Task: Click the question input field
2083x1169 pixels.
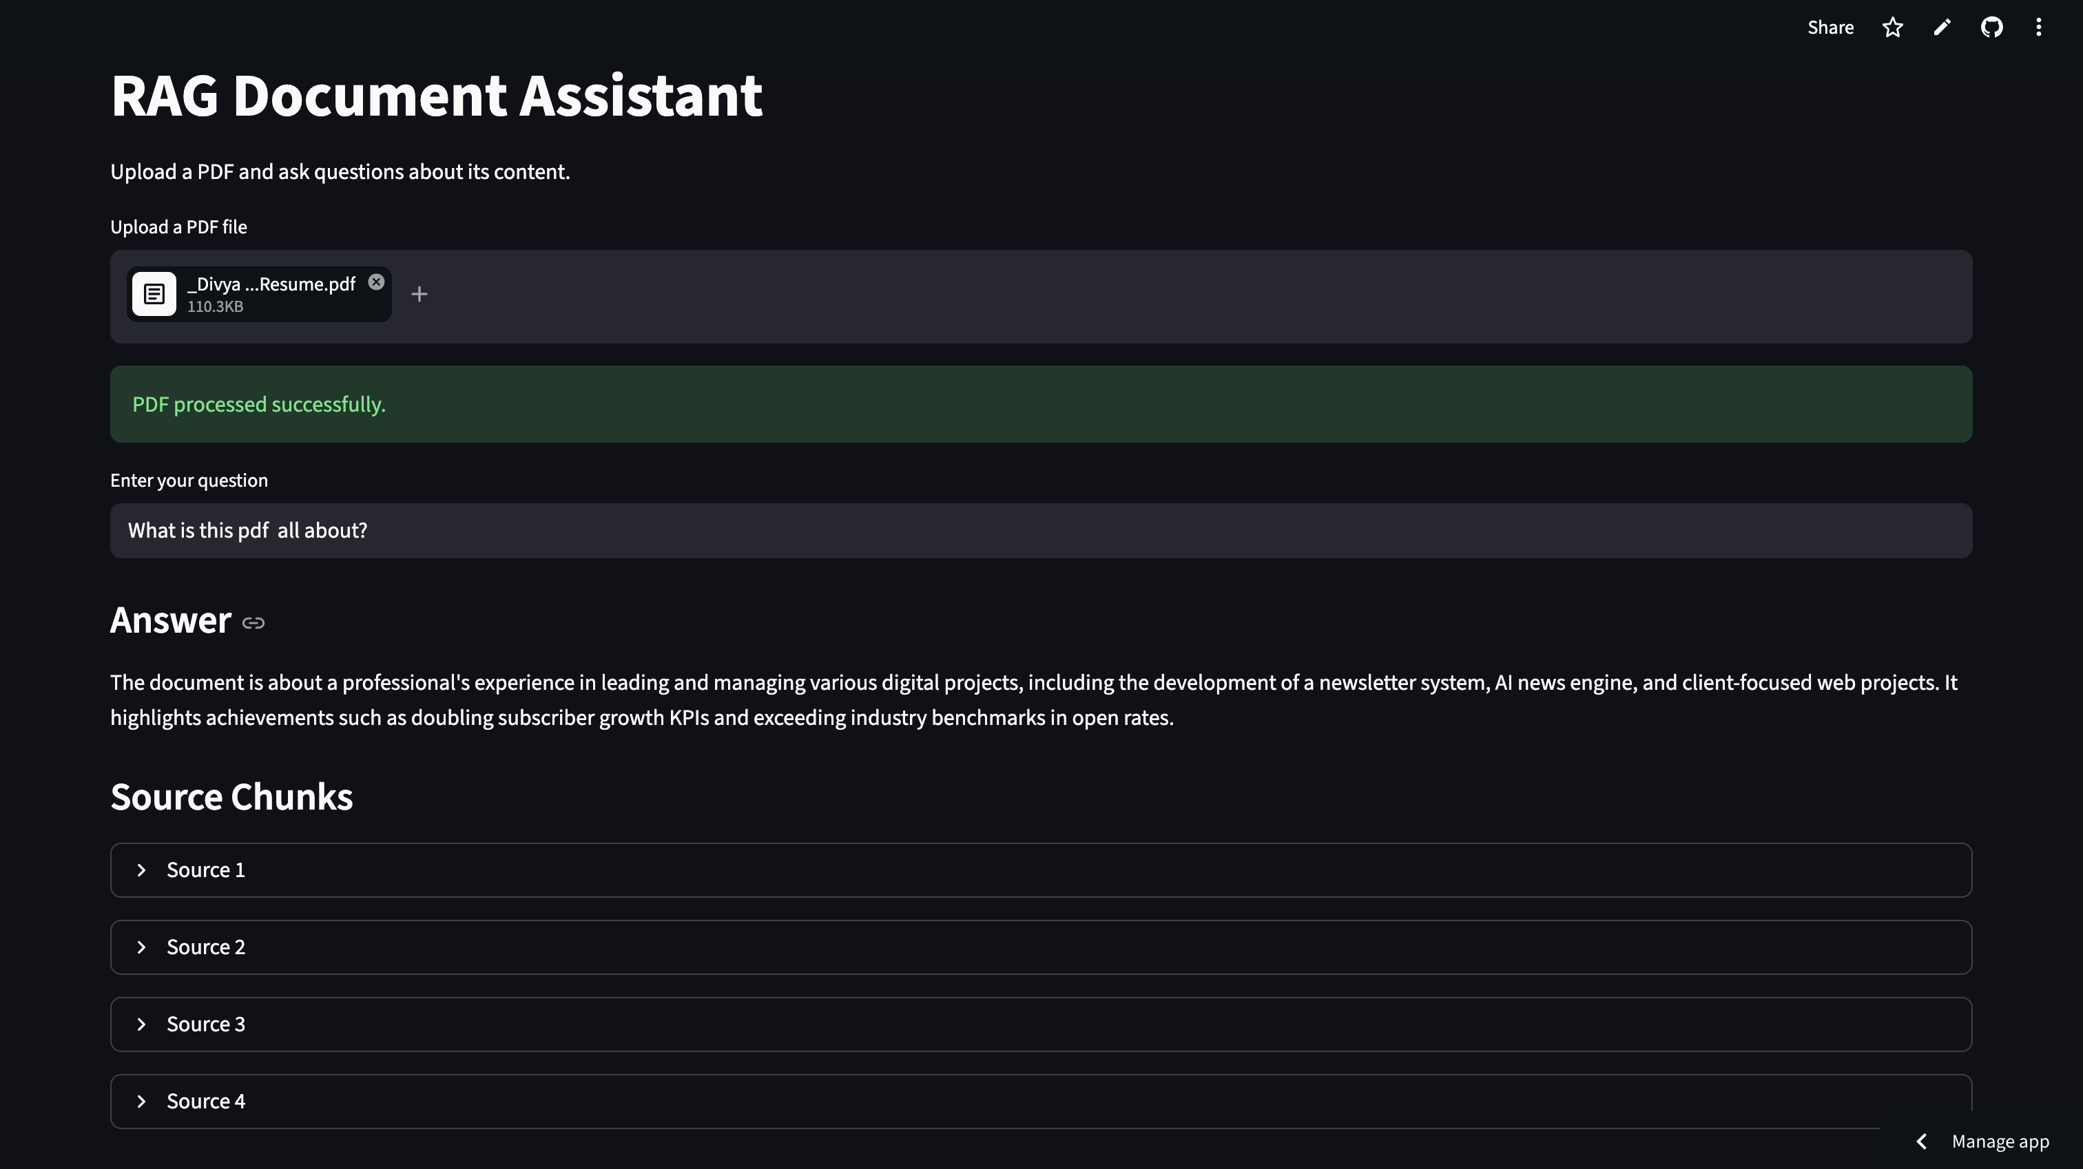Action: (x=1041, y=530)
